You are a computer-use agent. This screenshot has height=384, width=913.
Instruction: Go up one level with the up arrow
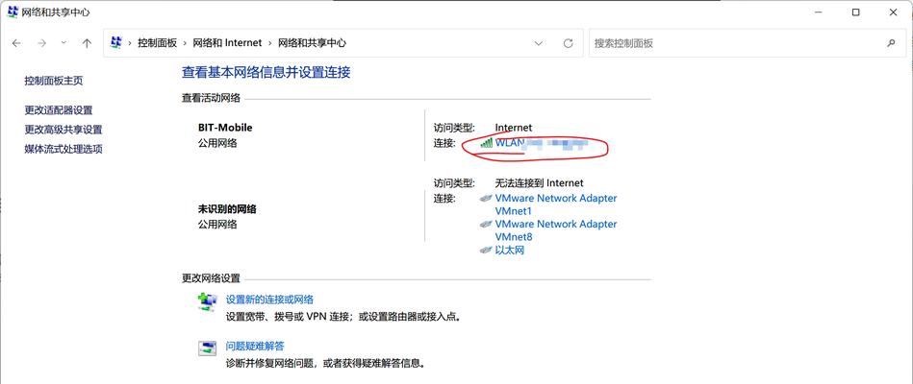click(x=87, y=43)
